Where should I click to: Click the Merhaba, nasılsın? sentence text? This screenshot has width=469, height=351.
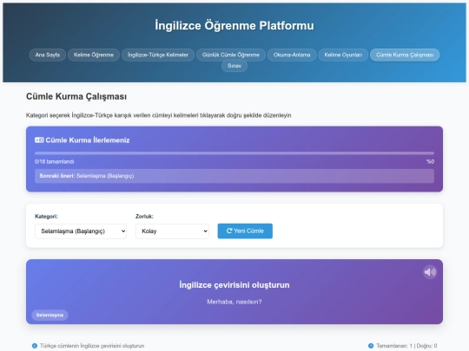pos(234,302)
